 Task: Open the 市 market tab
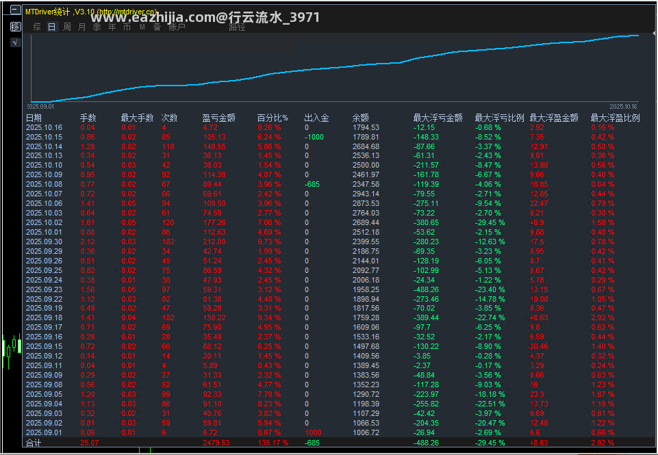click(127, 27)
